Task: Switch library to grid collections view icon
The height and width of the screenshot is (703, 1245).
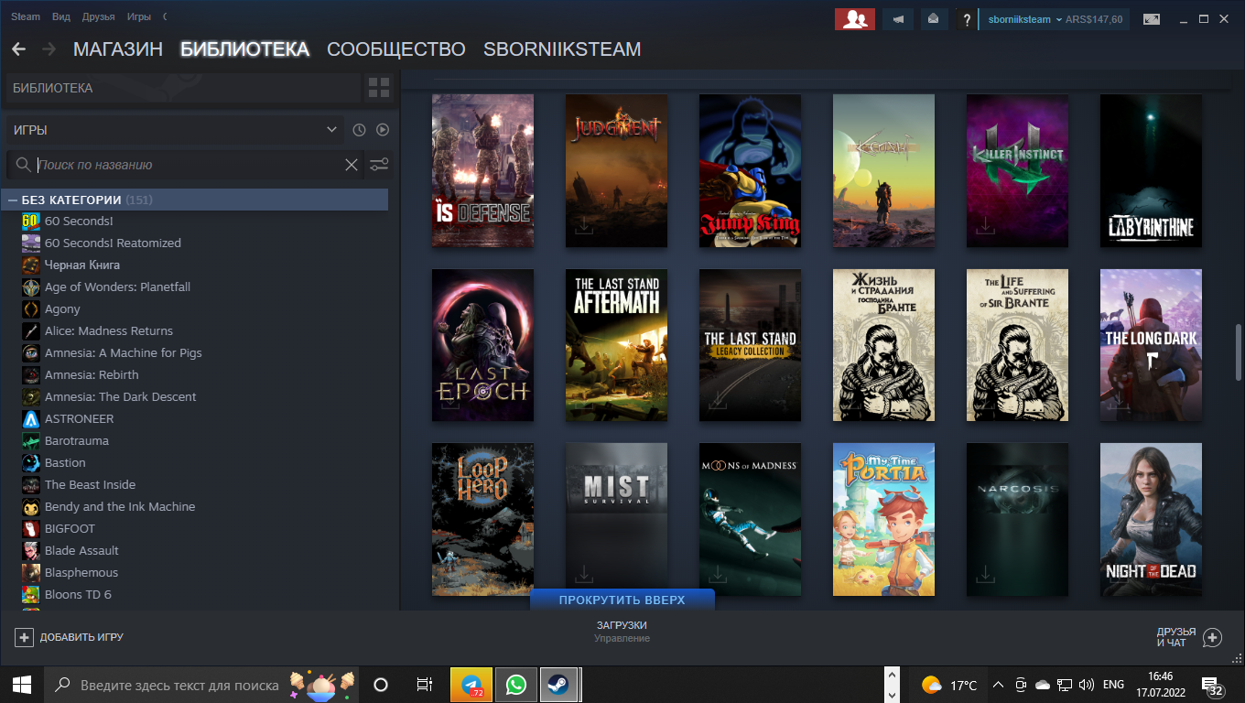Action: point(379,88)
